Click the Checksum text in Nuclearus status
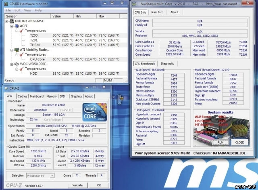Viewport: 258px width, 190px height. pos(219,153)
